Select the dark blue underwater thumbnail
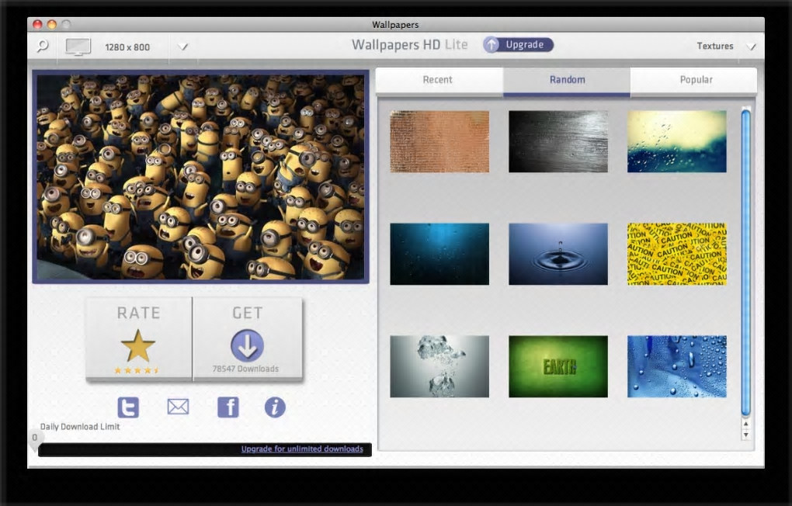 439,254
